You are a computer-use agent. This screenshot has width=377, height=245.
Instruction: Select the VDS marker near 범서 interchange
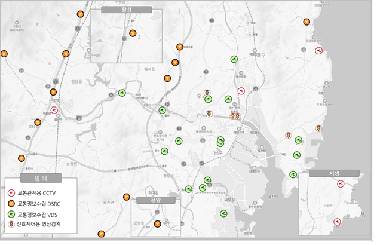(x=122, y=93)
